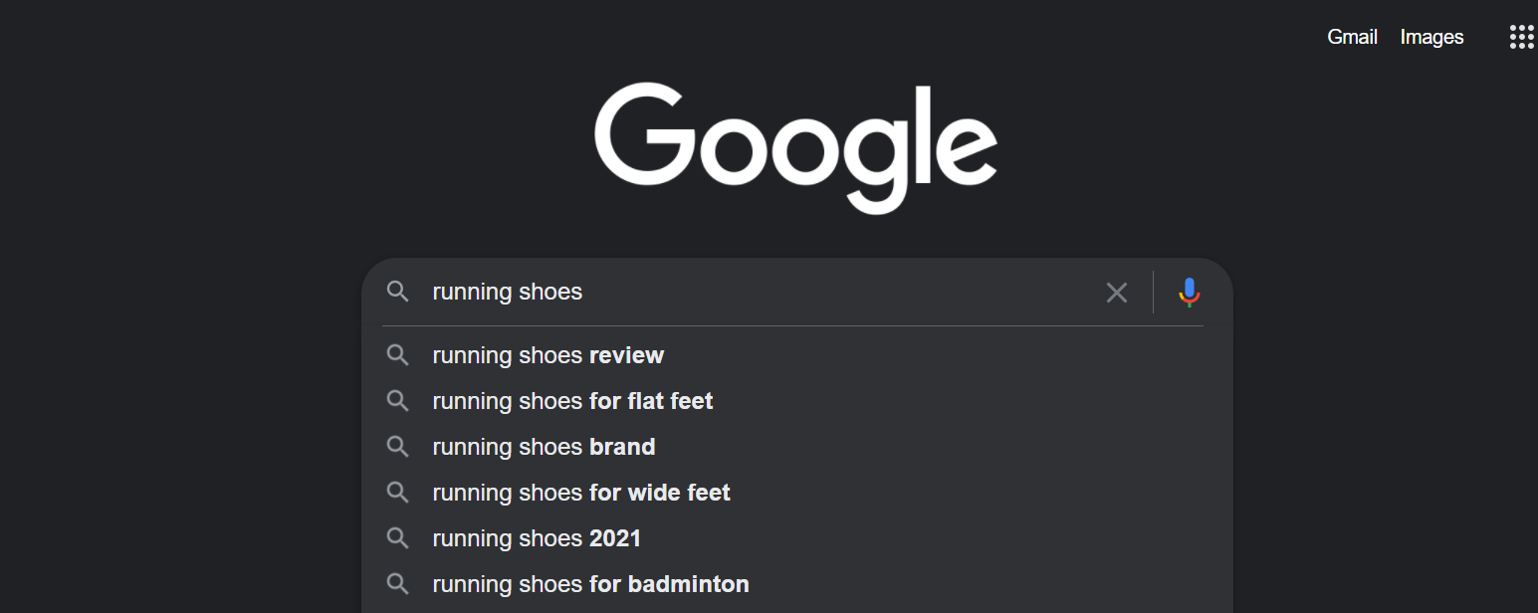This screenshot has height=613, width=1538.
Task: Pick suggestion 'running shoes 2021'
Action: coord(537,538)
